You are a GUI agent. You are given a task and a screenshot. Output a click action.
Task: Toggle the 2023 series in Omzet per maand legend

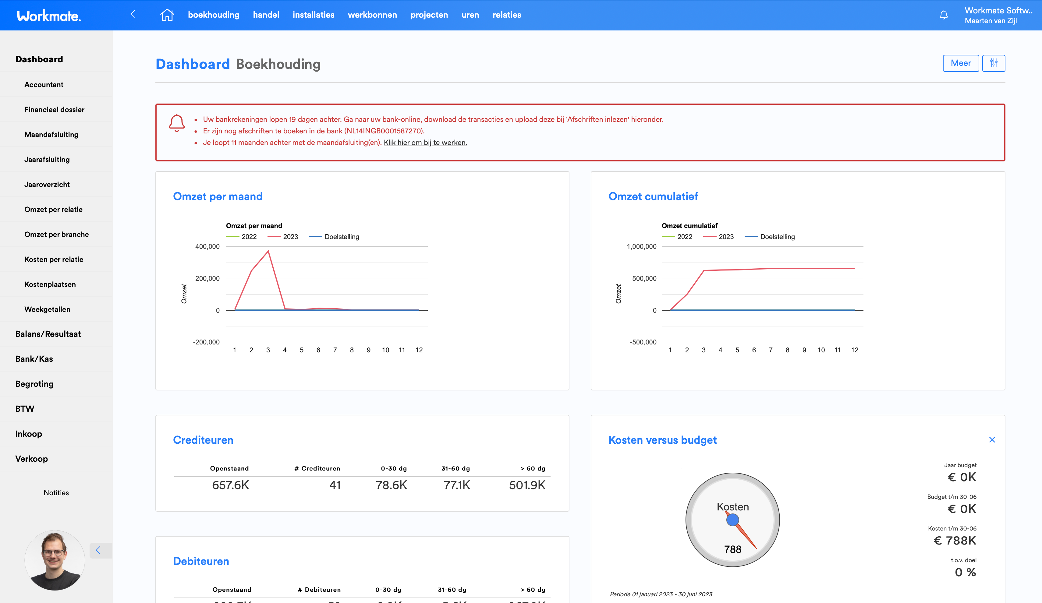283,237
